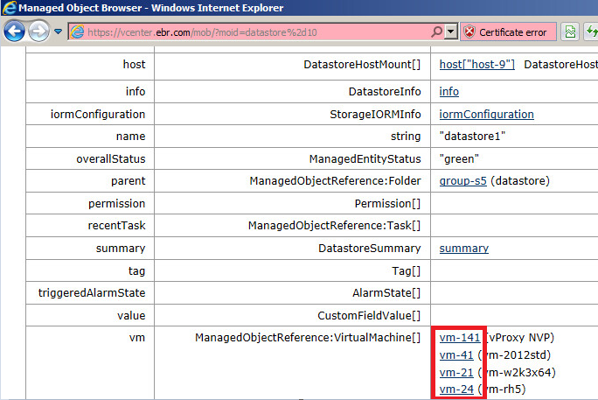Click the page icon in the address bar
This screenshot has height=400, width=598.
77,32
